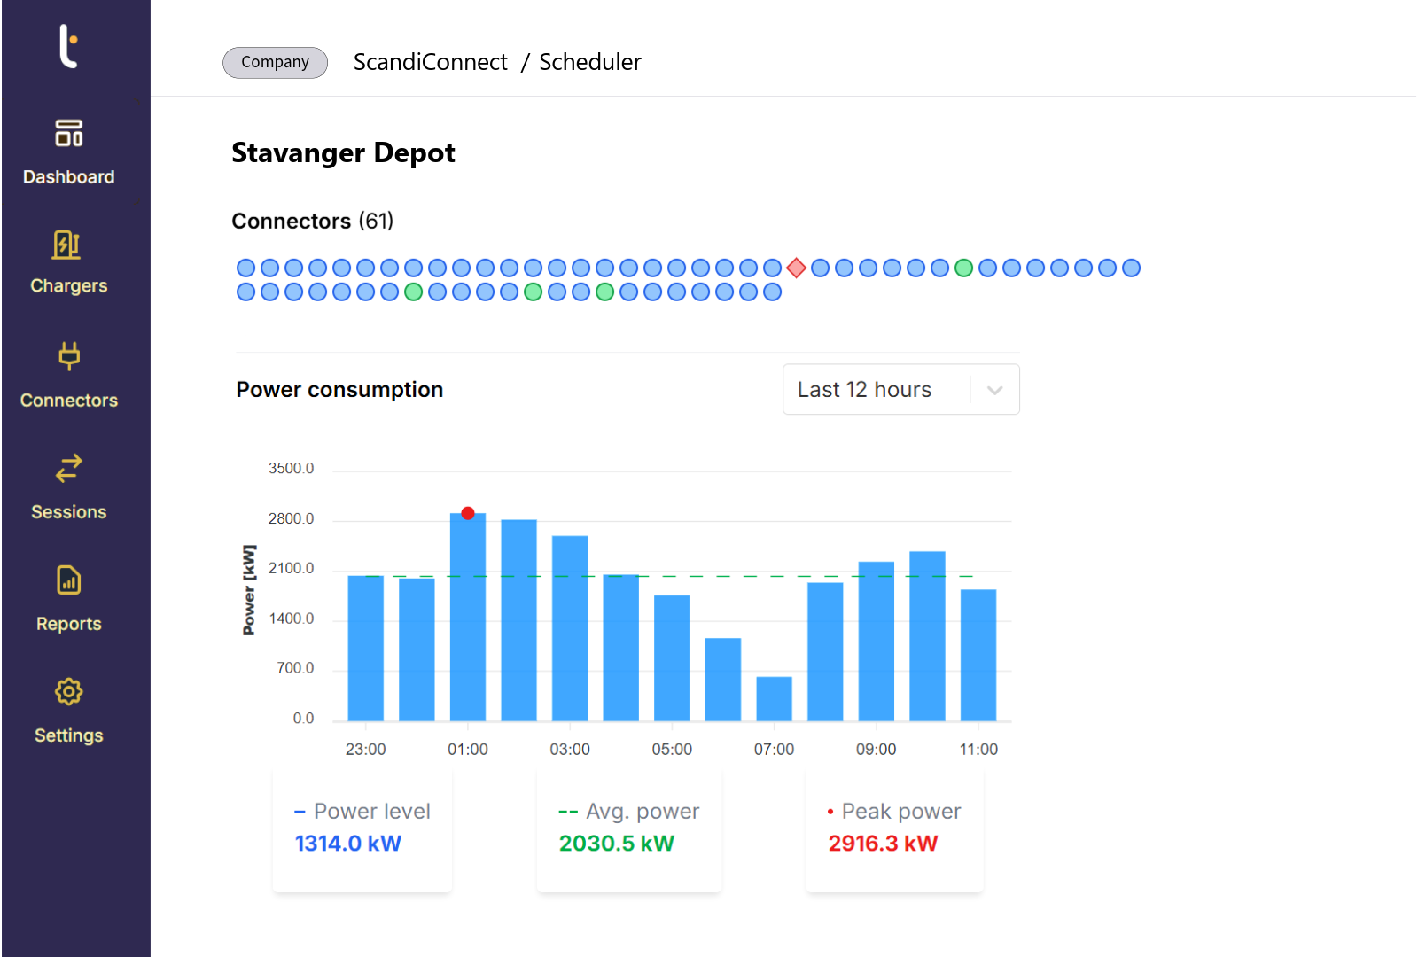Open the Chargers station icon

point(68,245)
